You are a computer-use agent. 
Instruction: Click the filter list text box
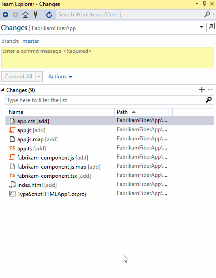click(x=105, y=100)
